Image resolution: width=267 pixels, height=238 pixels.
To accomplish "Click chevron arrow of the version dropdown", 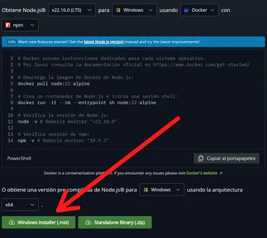I will pos(90,10).
